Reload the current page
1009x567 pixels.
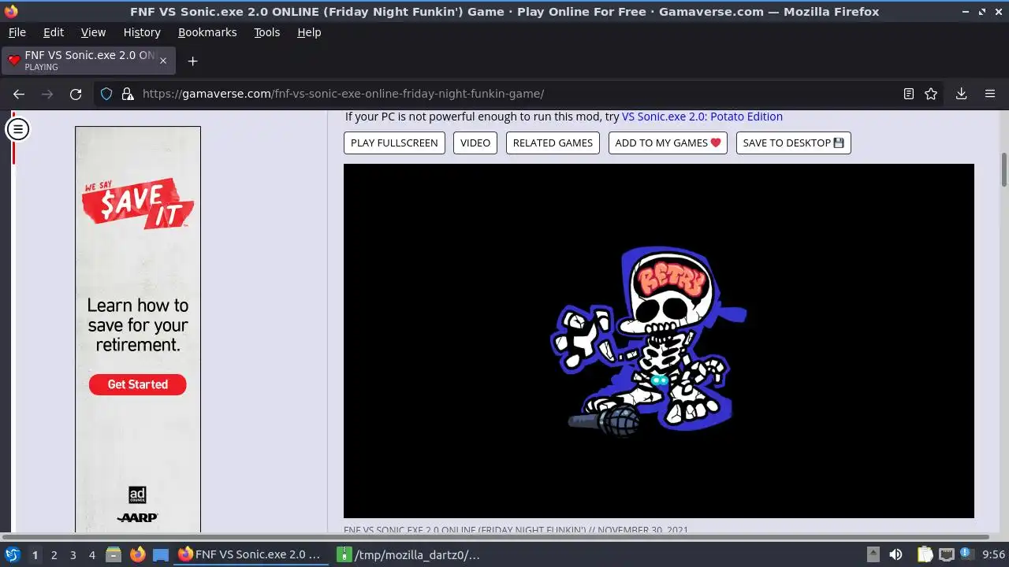(x=76, y=94)
